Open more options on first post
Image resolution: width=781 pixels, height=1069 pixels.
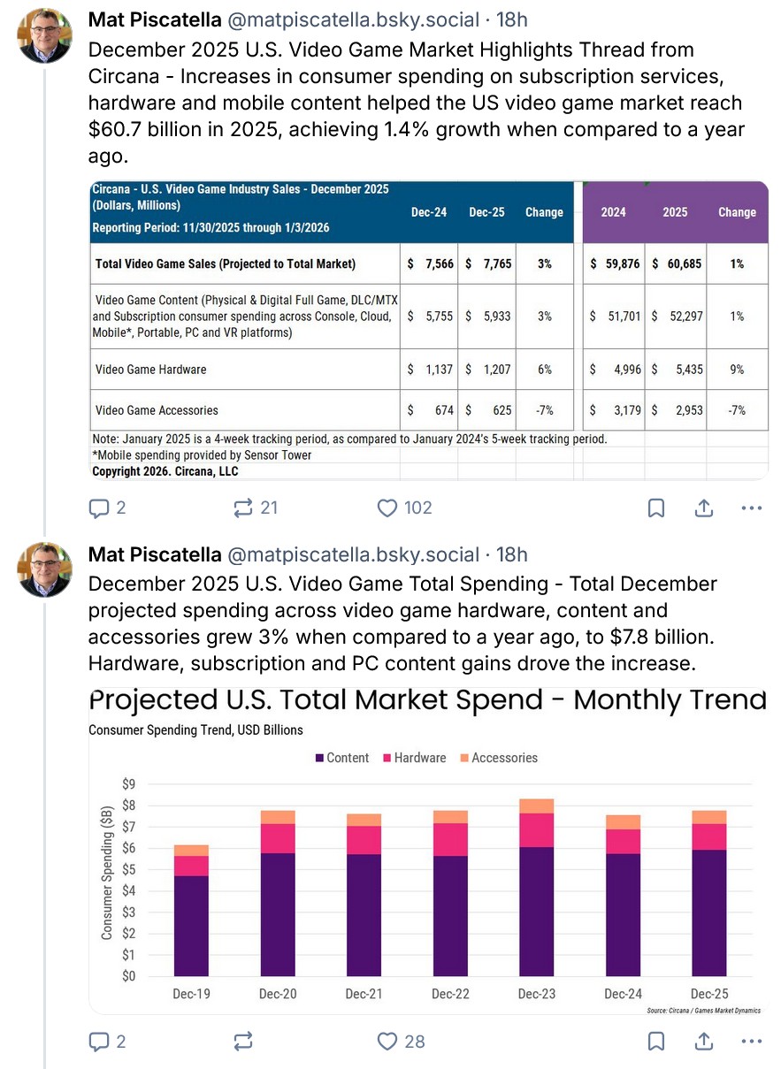point(751,508)
